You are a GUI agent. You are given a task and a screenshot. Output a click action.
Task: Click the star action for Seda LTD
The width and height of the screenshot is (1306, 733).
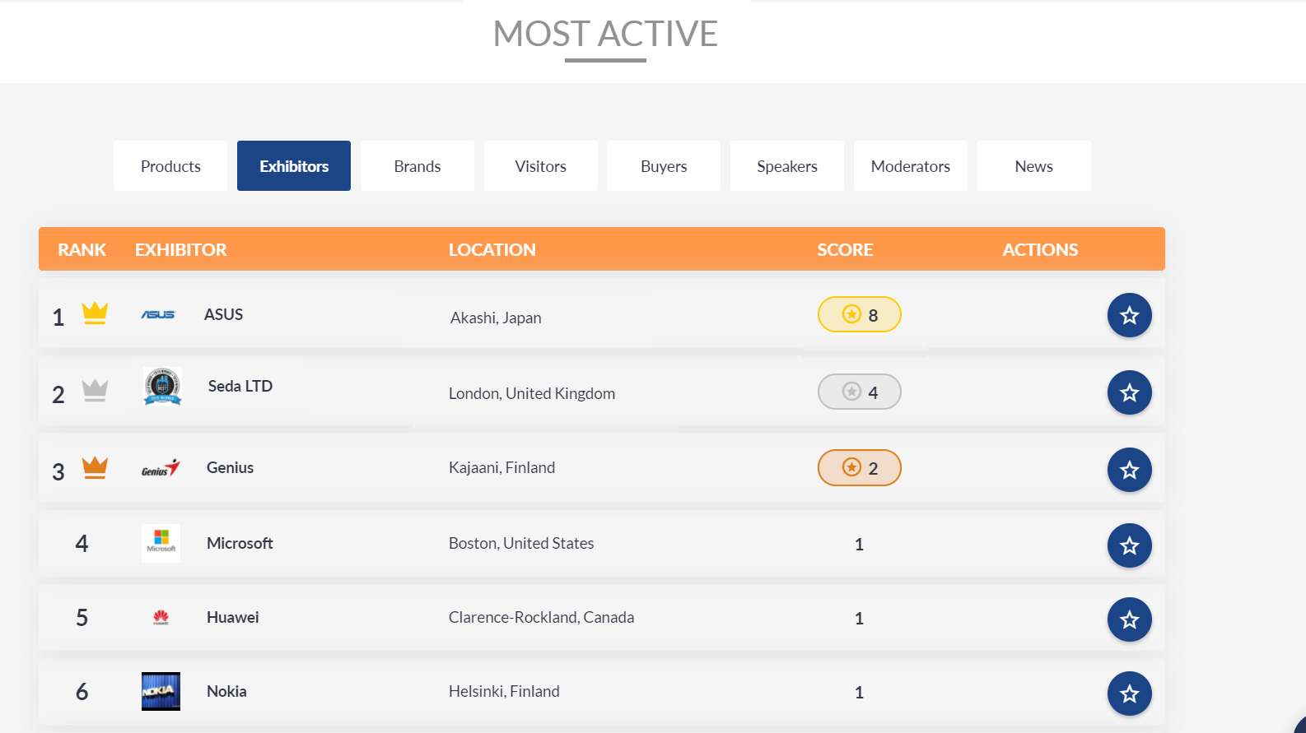click(1129, 392)
